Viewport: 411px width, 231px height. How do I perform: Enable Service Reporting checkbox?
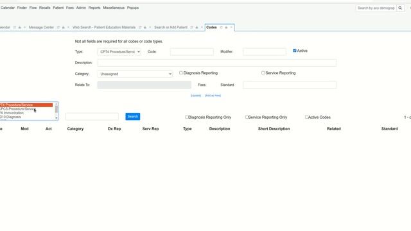[263, 73]
